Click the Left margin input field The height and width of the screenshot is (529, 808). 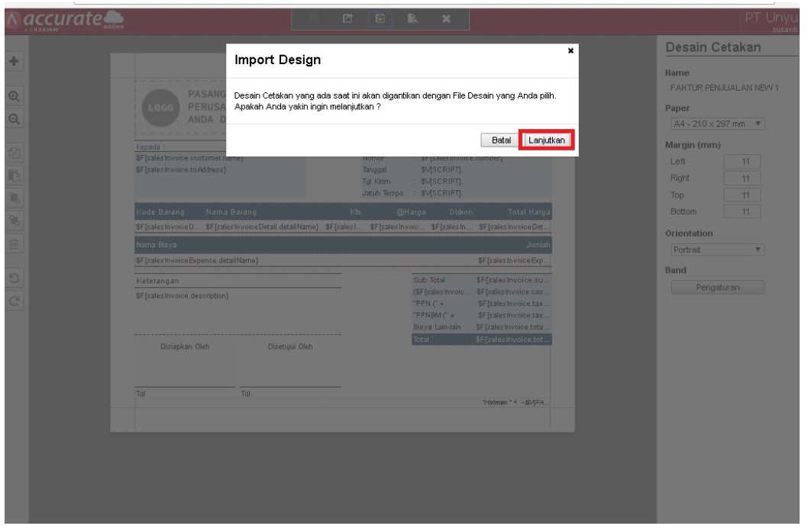(742, 161)
